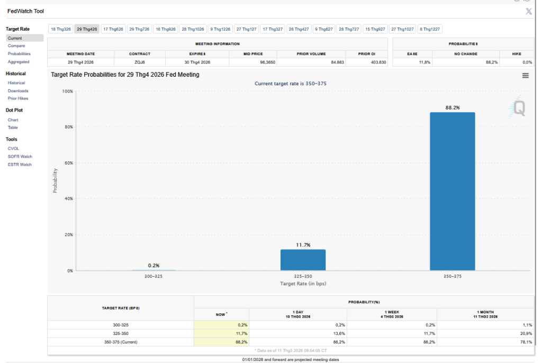The width and height of the screenshot is (542, 363).
Task: Open the Compare view in sidebar
Action: pyautogui.click(x=16, y=46)
